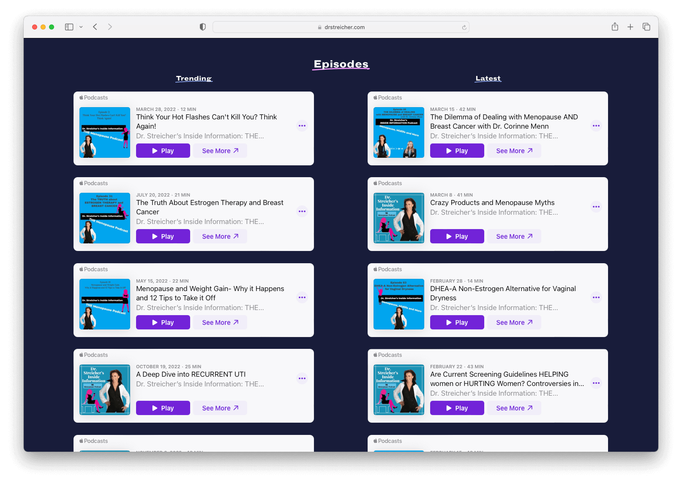
Task: Open title 'Think Your Hot Flashes Can't Kill You?'
Action: click(206, 121)
